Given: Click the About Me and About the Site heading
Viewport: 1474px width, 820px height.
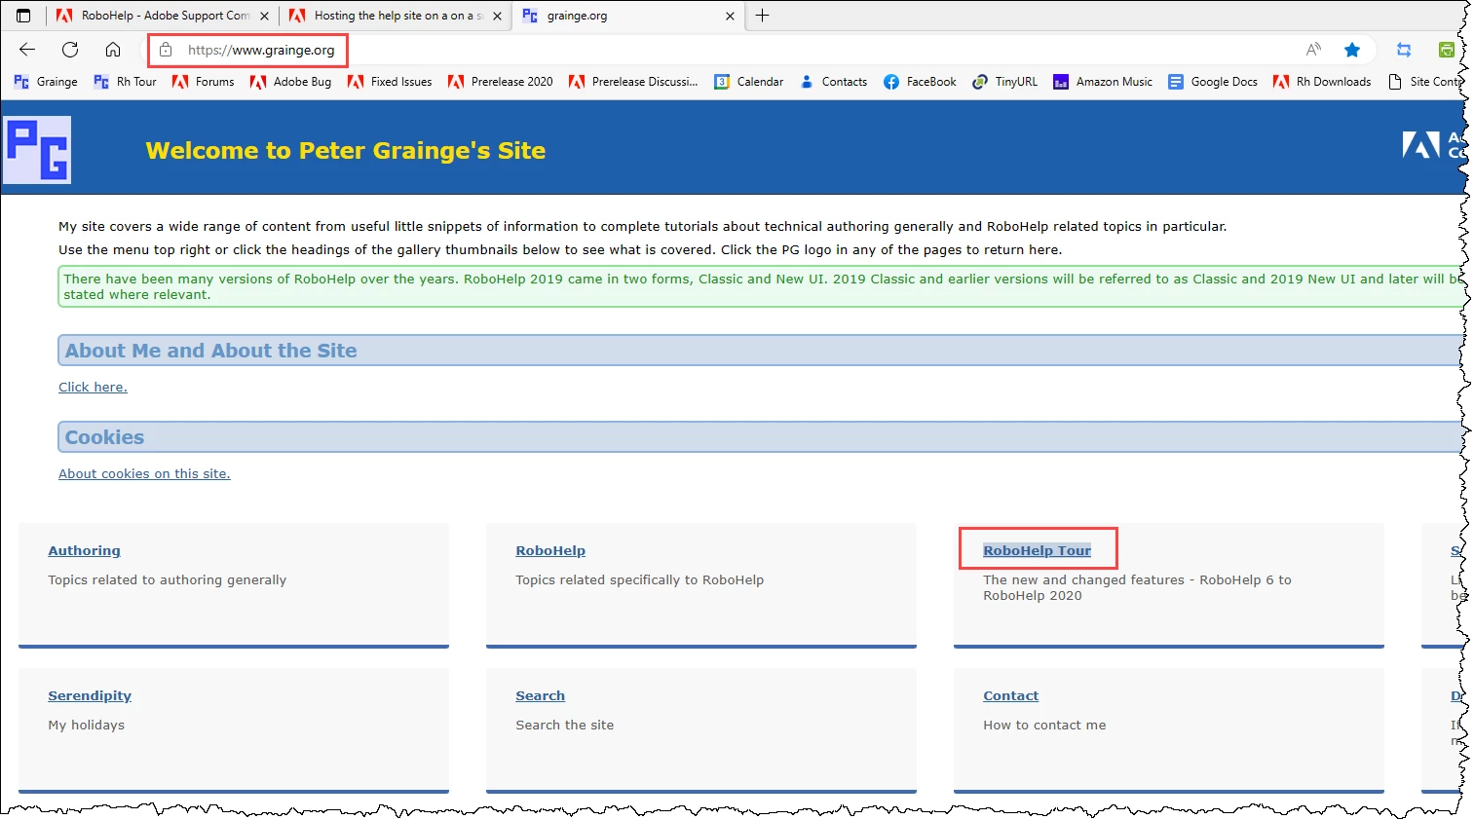Looking at the screenshot, I should tap(211, 351).
